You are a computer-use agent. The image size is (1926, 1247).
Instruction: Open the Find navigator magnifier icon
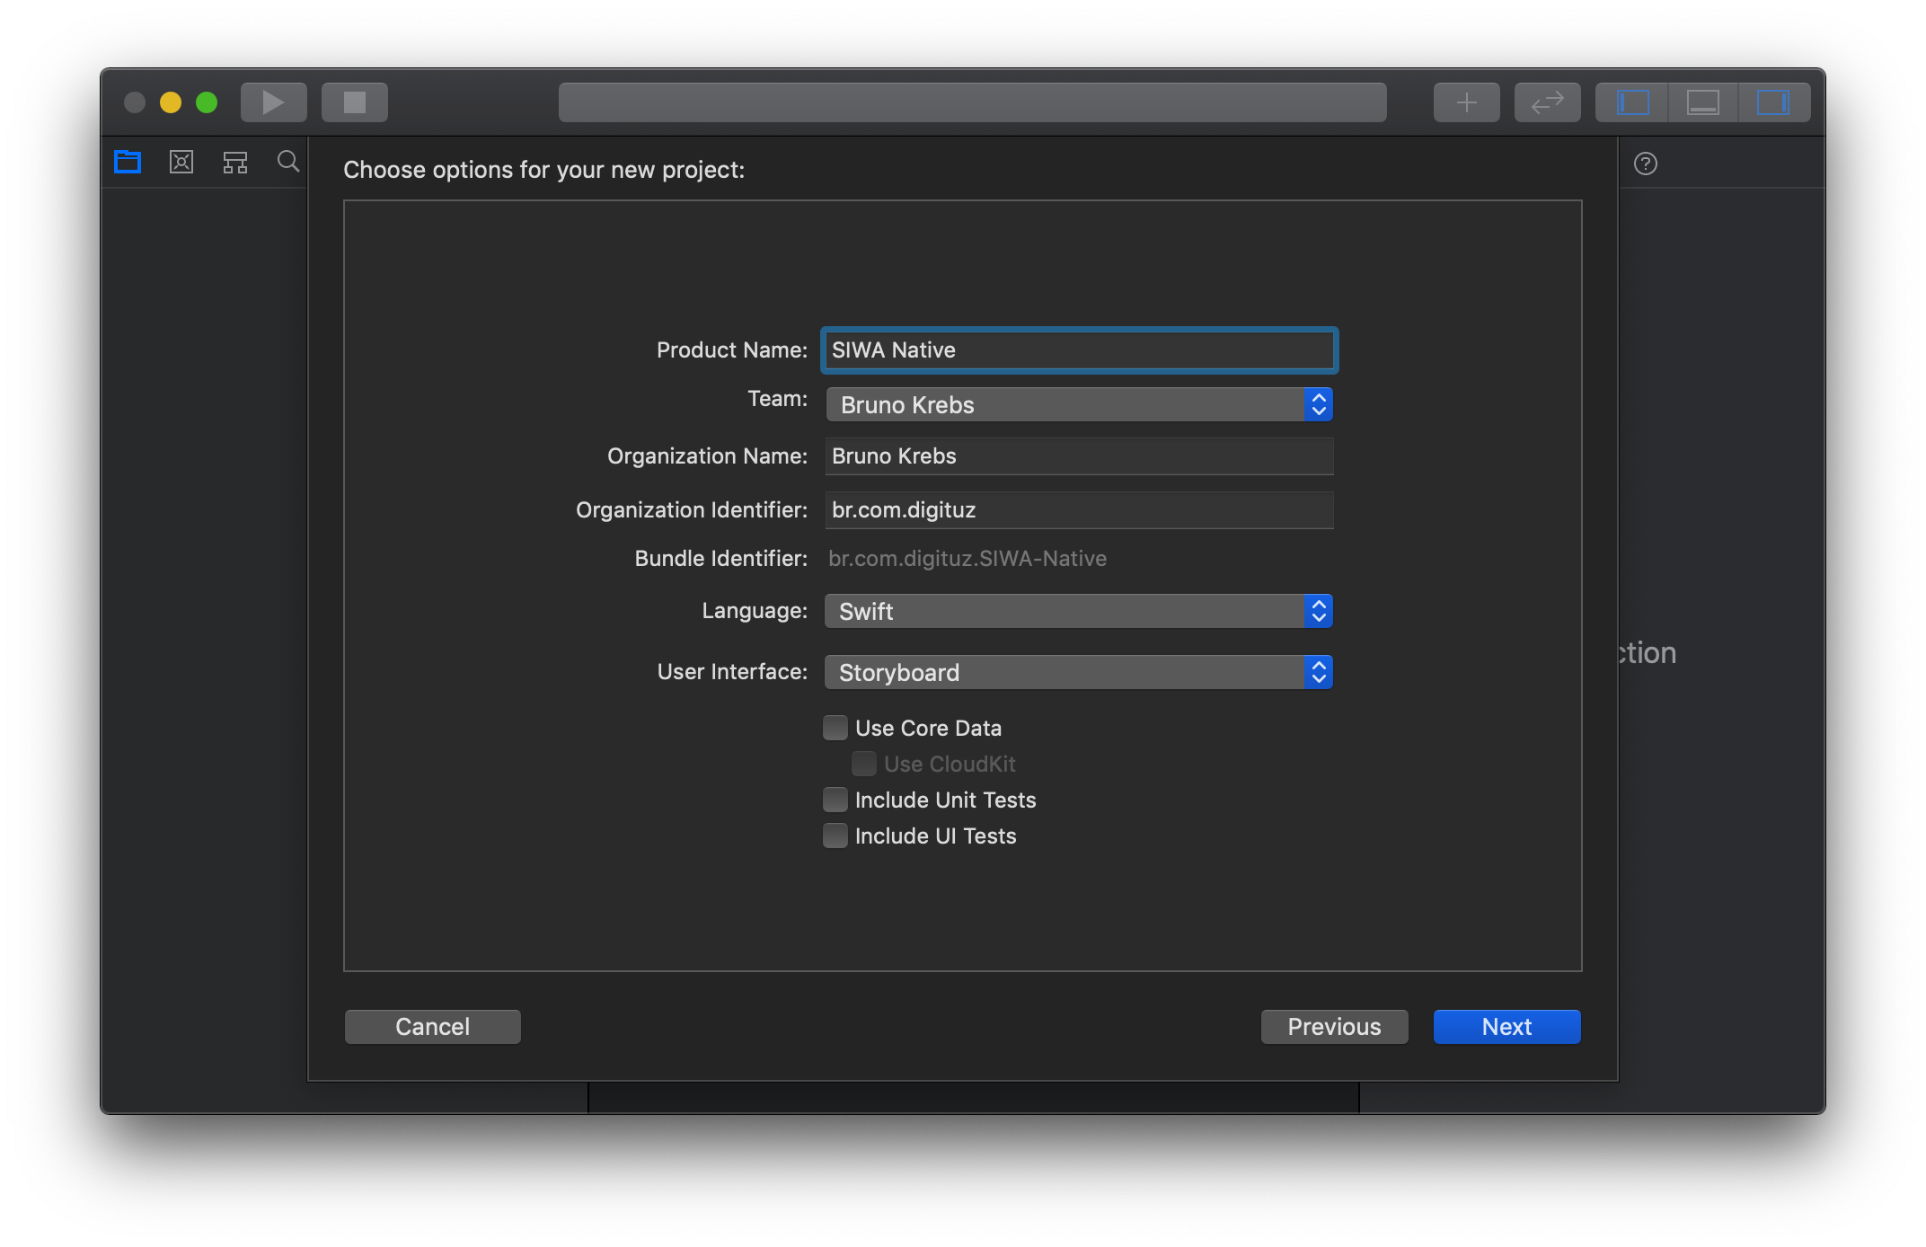288,162
